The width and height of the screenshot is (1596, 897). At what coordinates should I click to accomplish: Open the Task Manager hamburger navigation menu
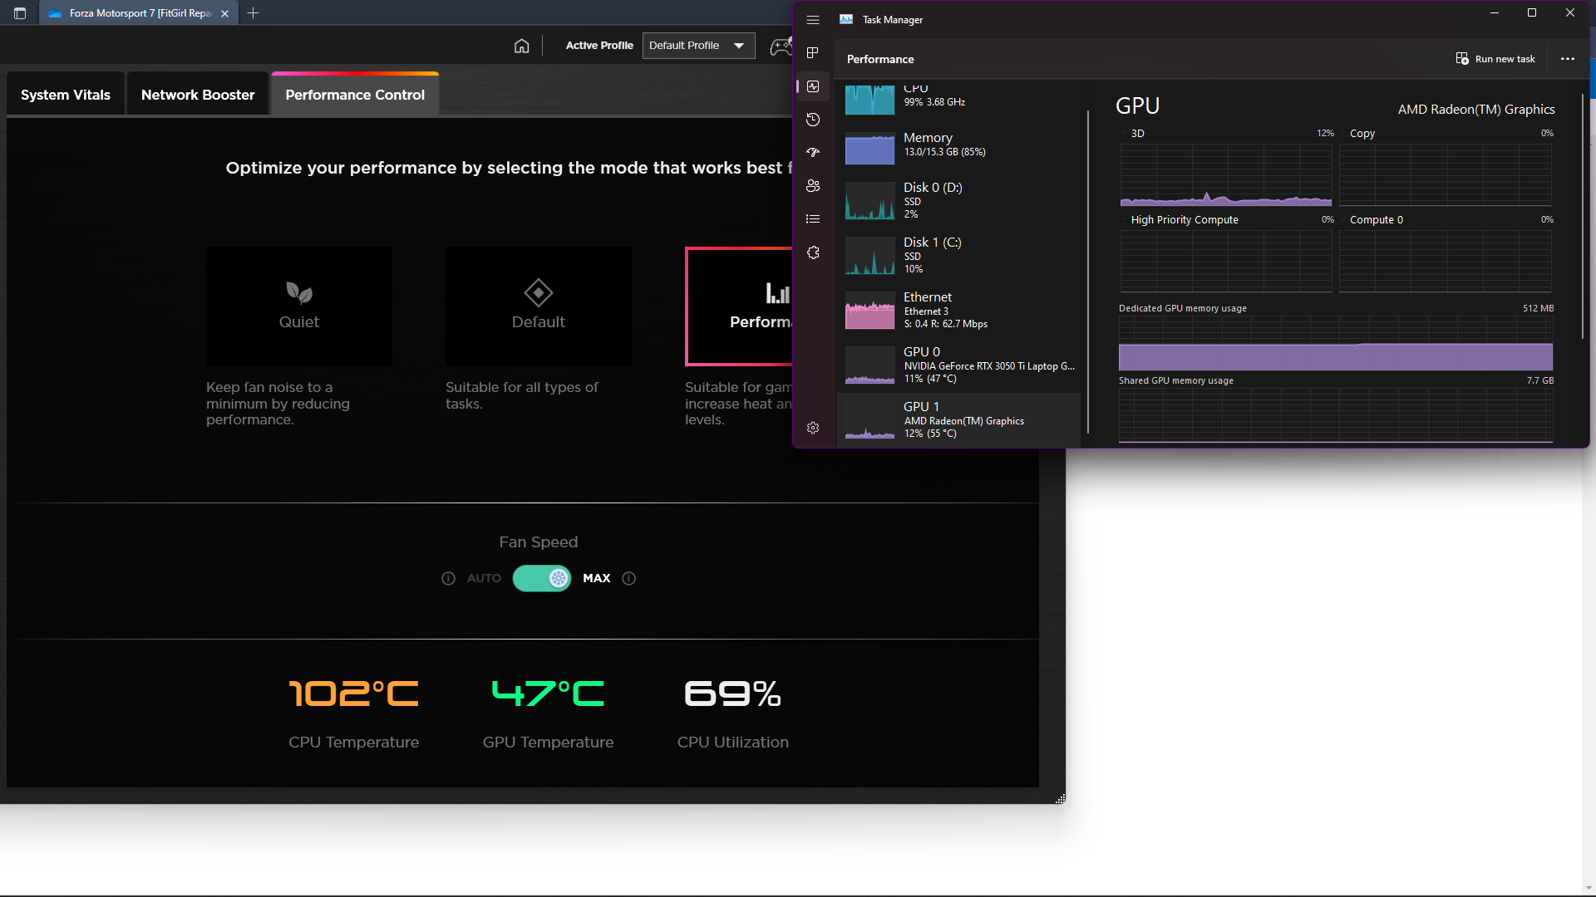tap(813, 20)
